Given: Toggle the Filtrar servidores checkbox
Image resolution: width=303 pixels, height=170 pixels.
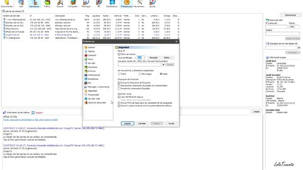Looking at the screenshot, I should coord(119,54).
